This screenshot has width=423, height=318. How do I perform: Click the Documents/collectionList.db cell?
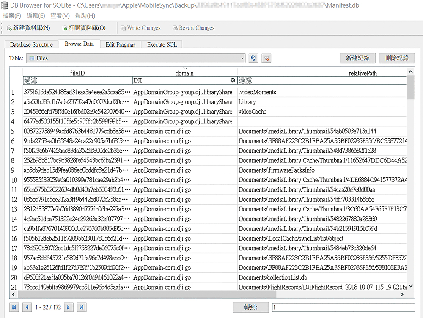[x=322, y=277]
